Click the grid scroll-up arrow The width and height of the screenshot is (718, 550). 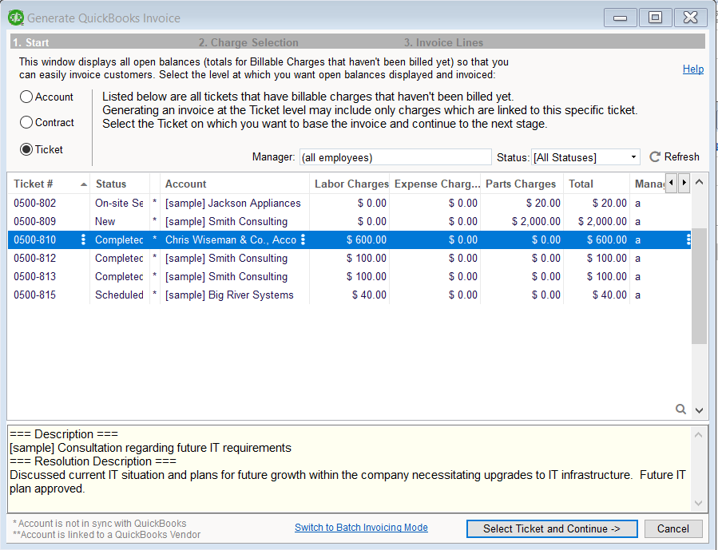pyautogui.click(x=700, y=183)
